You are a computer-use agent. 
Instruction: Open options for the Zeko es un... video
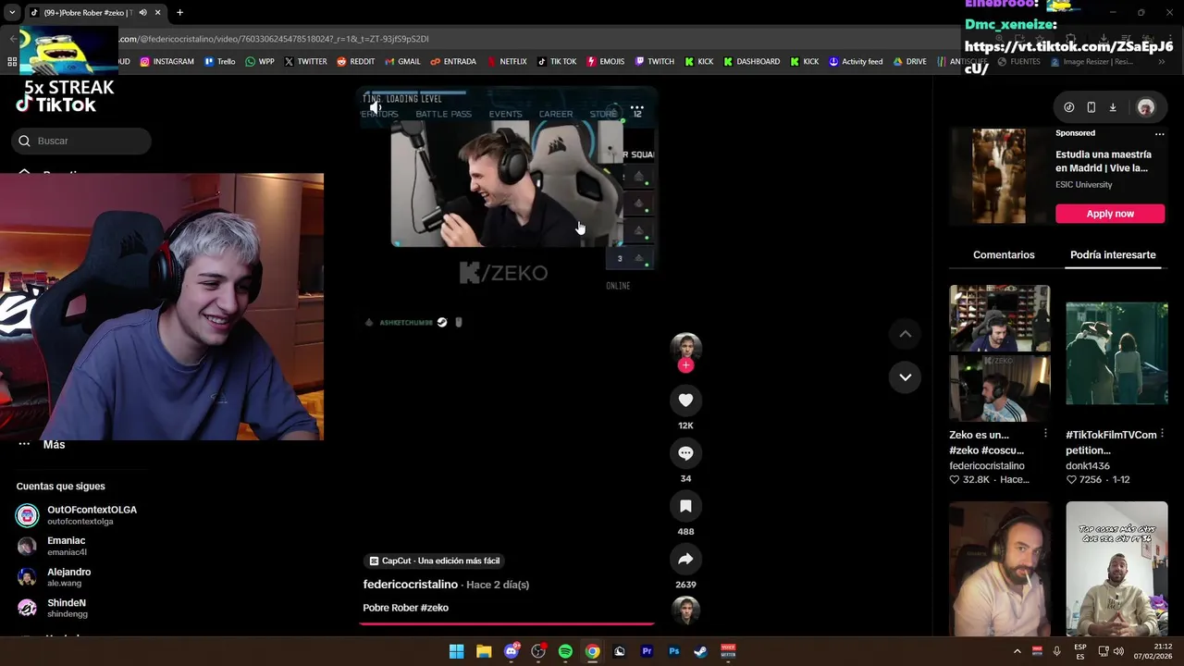(x=1045, y=434)
